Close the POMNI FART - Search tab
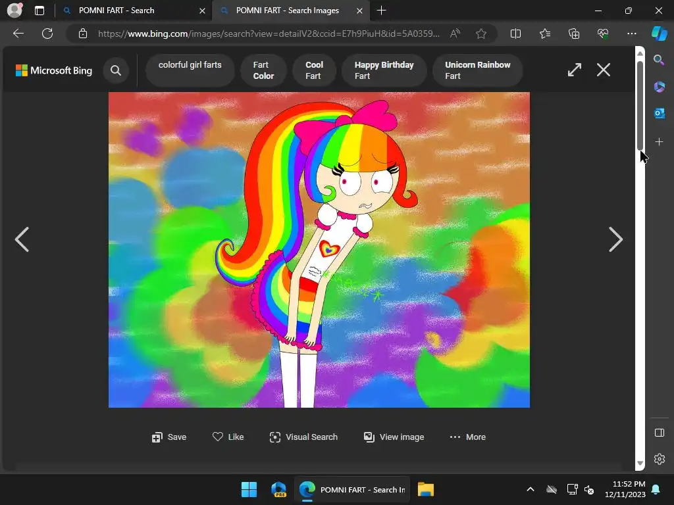Viewport: 674px width, 505px height. pos(202,11)
